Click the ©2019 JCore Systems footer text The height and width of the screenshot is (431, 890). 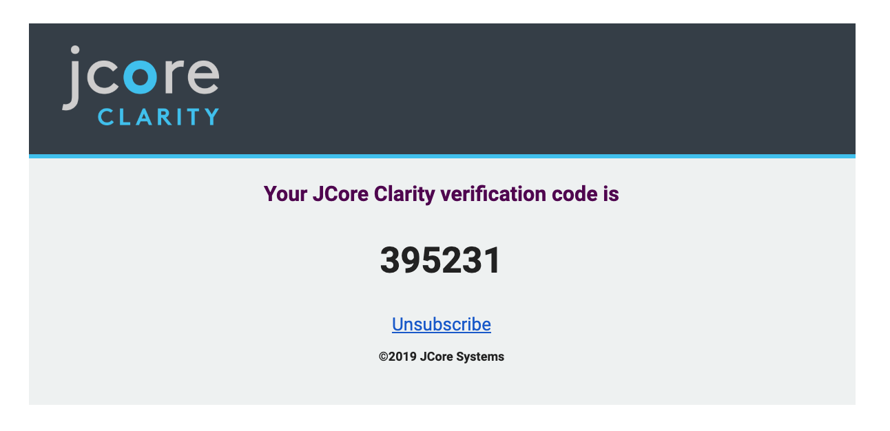coord(442,357)
